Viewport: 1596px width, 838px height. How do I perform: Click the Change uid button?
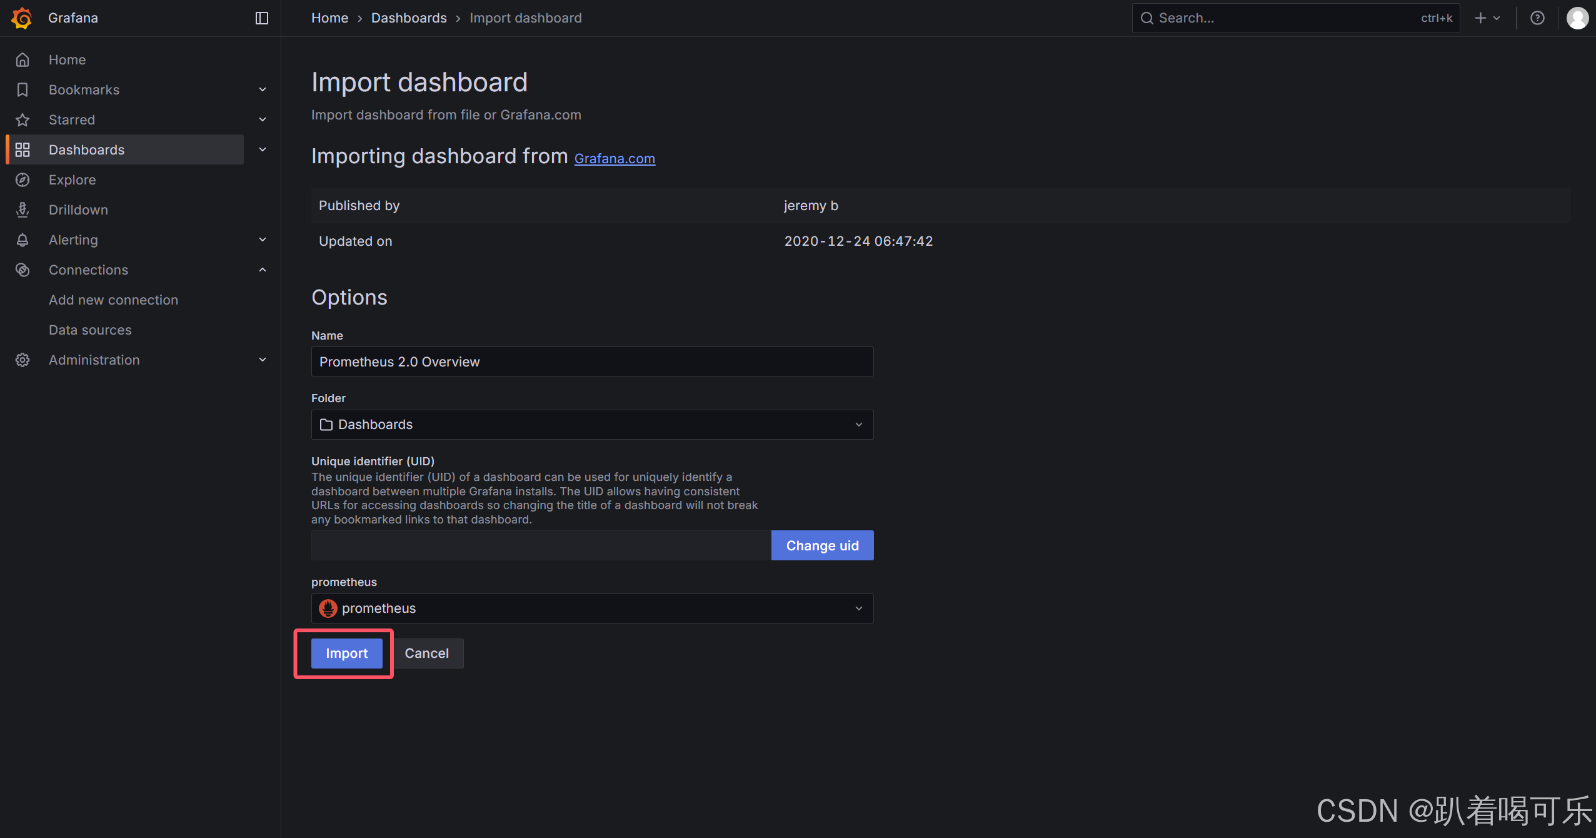[x=823, y=546]
